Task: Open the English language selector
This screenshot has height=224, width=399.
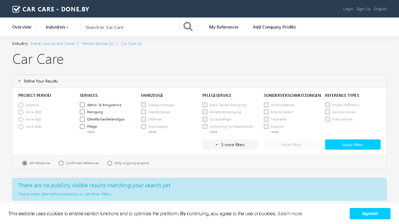Action: pos(380,9)
